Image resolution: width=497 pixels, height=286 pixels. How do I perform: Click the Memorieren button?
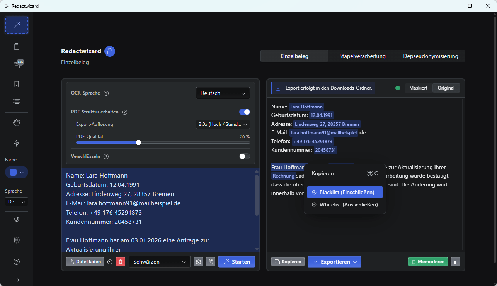(x=428, y=262)
